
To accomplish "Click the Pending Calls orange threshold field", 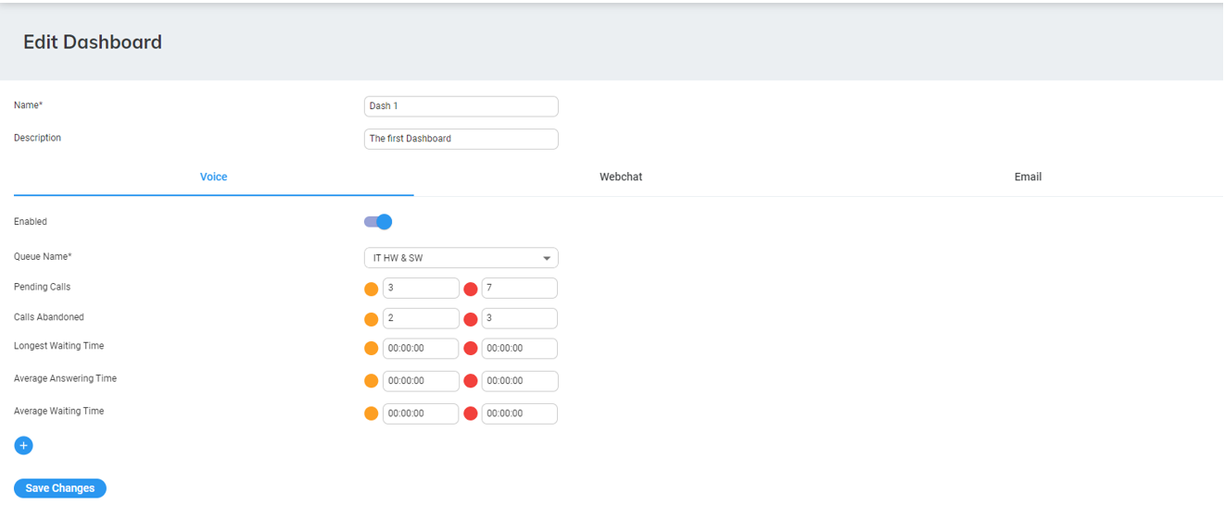I will click(x=421, y=289).
